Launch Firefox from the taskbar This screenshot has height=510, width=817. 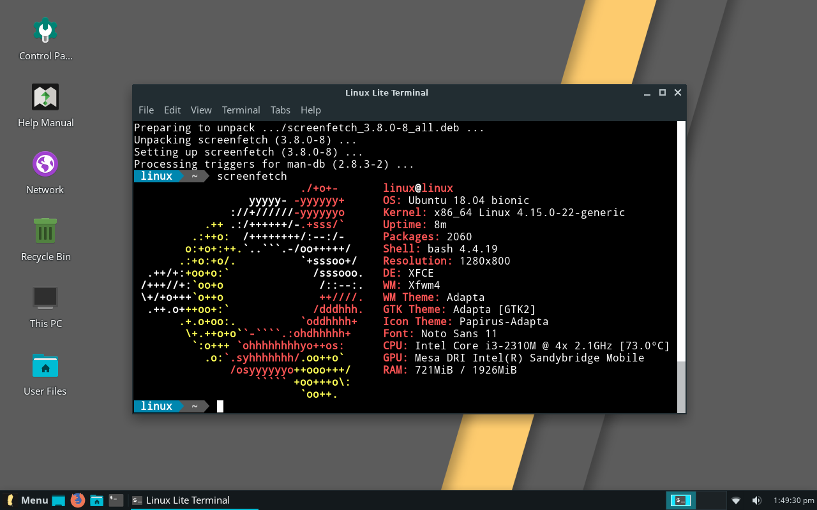[x=78, y=500]
